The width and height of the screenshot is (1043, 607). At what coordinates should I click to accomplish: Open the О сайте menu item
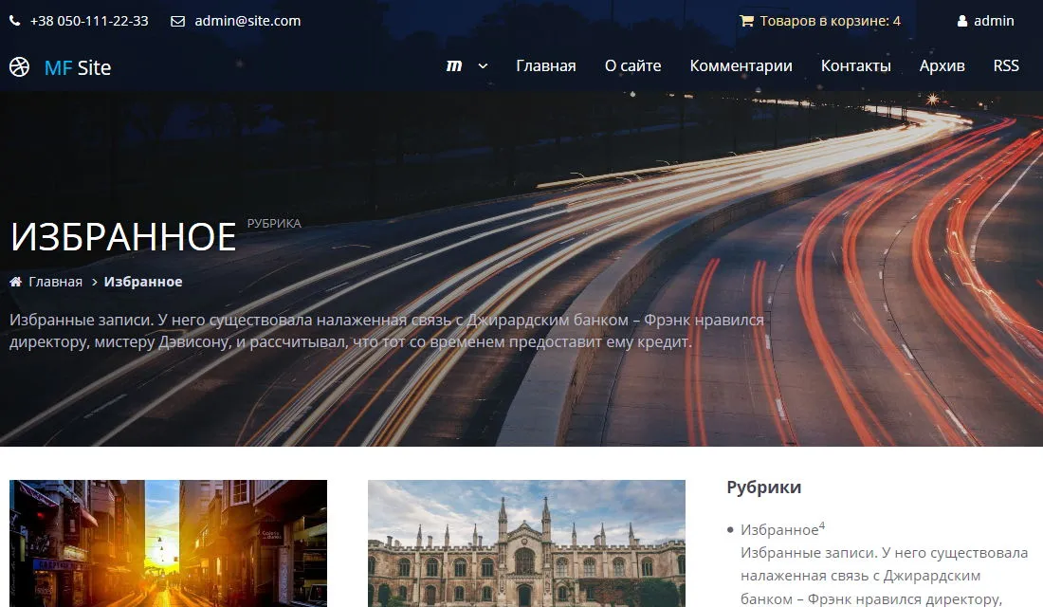click(632, 65)
